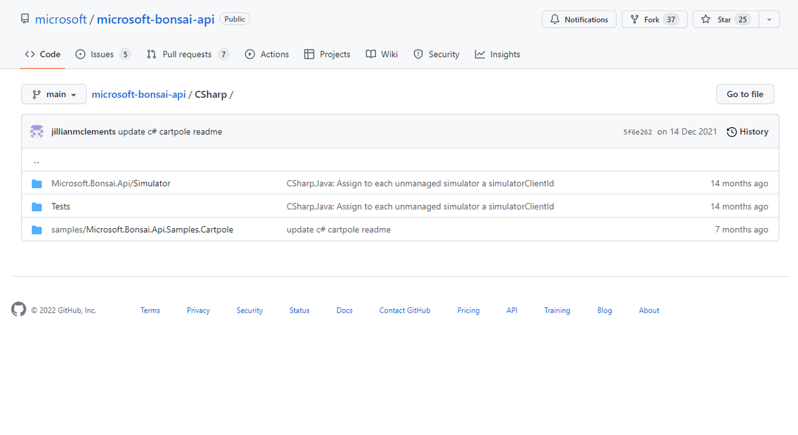Go to the Actions tab

pyautogui.click(x=267, y=55)
